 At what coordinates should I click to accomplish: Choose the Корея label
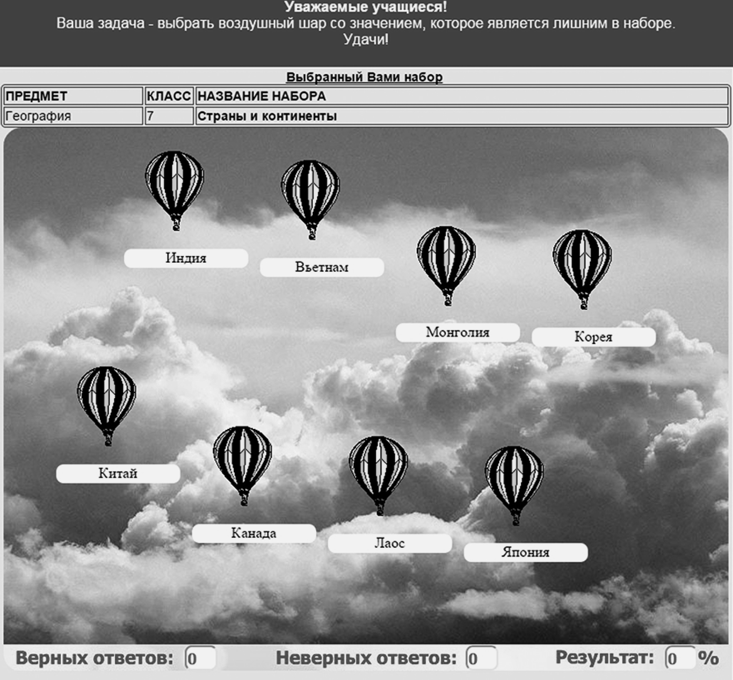click(594, 337)
